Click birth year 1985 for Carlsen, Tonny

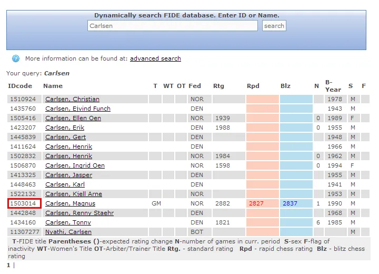click(335, 222)
